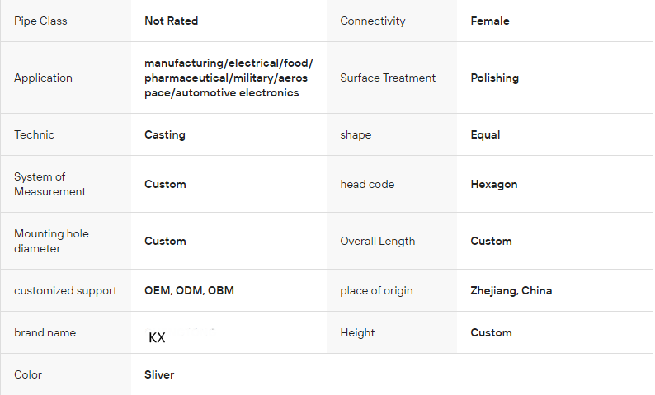
Task: Select the Connectivity label
Action: coord(373,21)
